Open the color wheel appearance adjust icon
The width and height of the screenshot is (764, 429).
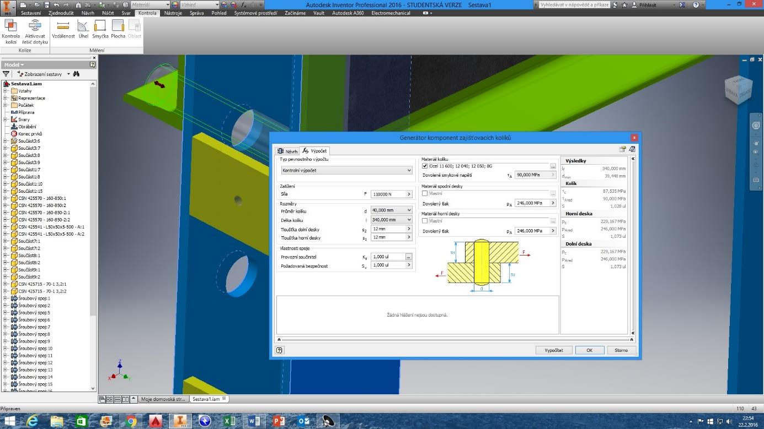pos(175,4)
